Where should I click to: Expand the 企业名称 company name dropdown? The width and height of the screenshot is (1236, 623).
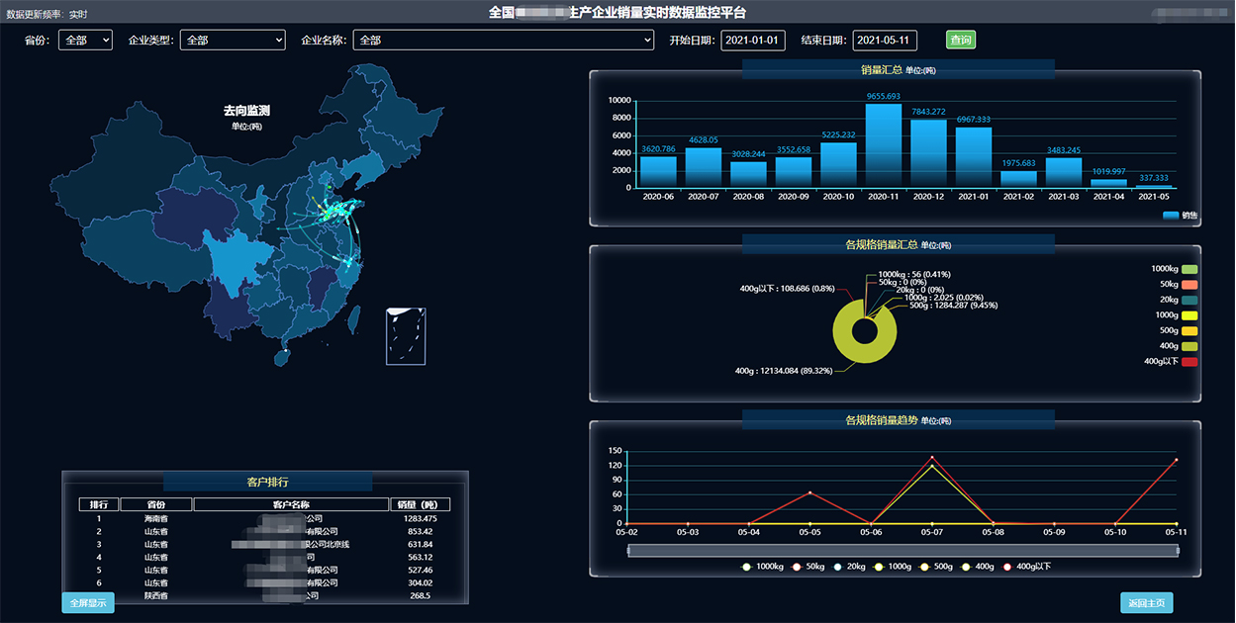click(x=504, y=41)
